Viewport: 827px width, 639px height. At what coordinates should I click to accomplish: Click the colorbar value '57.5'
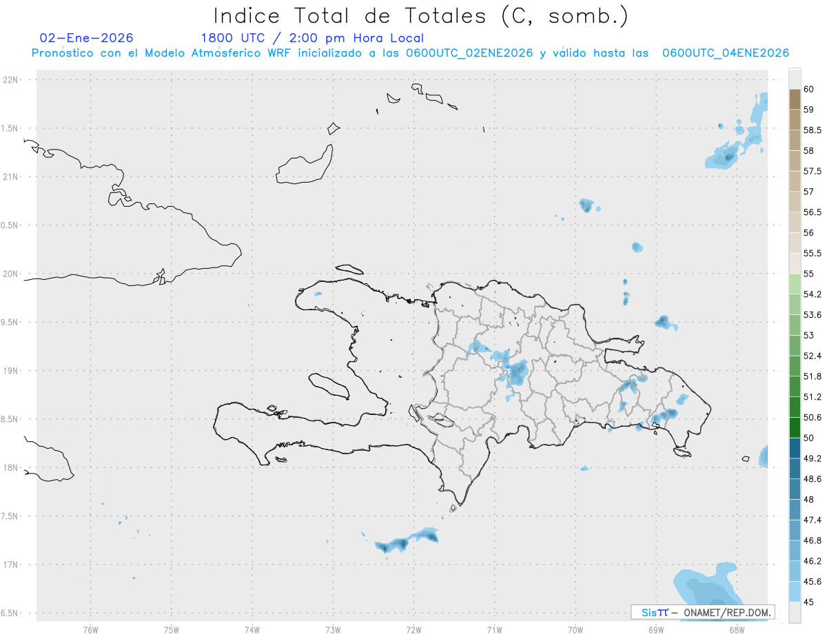[813, 171]
